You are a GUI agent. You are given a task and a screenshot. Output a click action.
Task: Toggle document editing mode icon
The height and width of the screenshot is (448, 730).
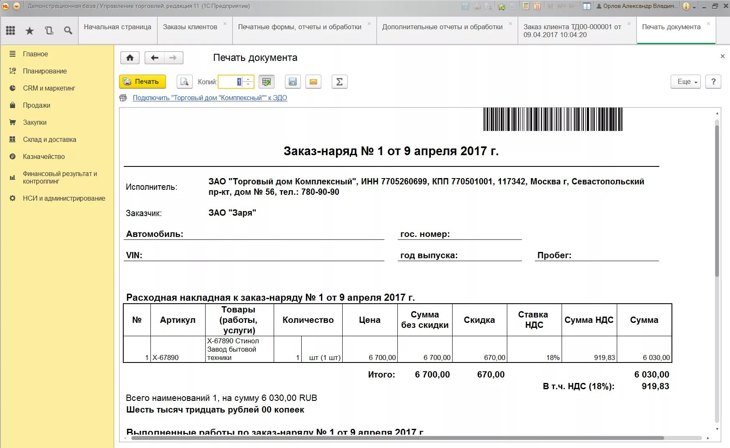pos(267,82)
